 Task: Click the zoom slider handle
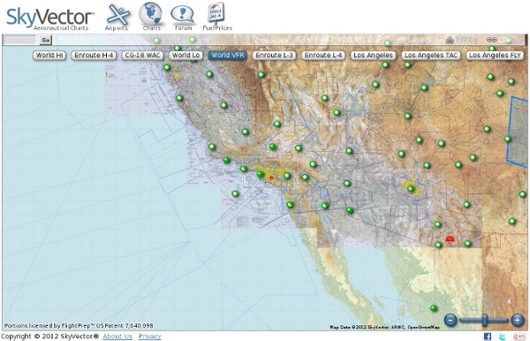(485, 320)
